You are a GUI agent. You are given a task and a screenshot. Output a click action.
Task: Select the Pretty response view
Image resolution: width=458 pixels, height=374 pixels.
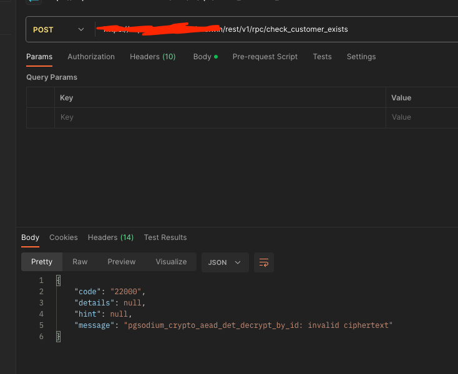coord(42,262)
